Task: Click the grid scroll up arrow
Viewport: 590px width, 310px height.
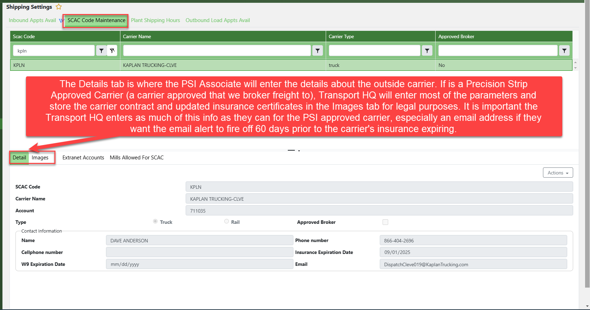Action: point(575,62)
